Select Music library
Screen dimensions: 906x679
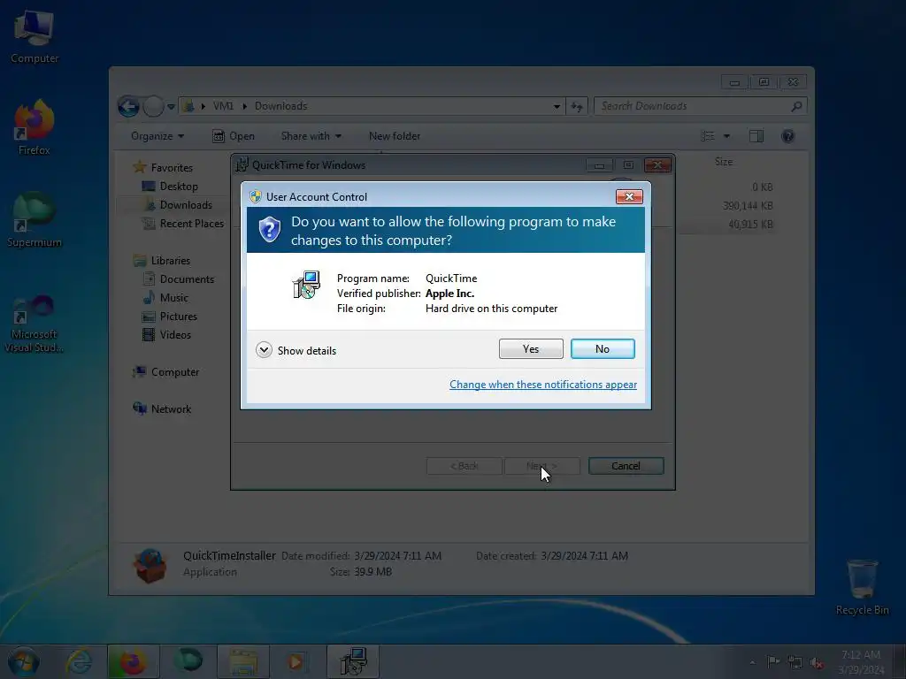click(x=165, y=297)
